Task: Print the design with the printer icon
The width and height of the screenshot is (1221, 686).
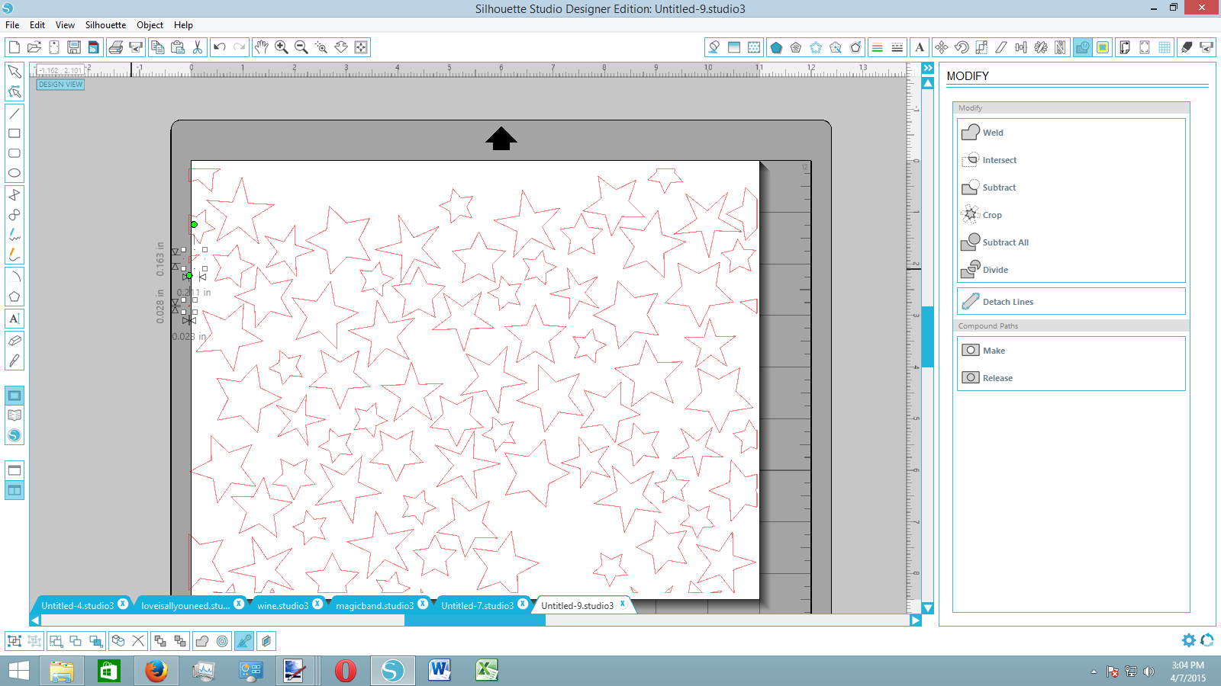Action: point(116,47)
